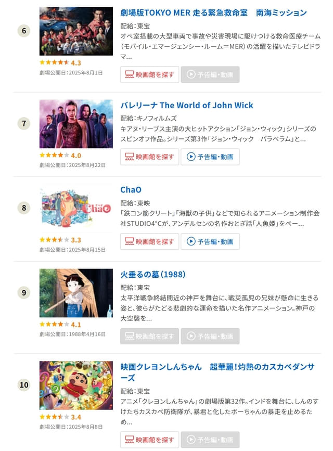Click the rank 10 number badge
The image size is (333, 451).
[x=24, y=385]
